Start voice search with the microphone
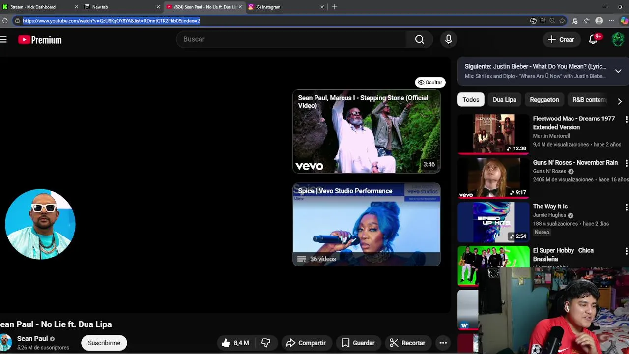Screen dimensions: 629x354 (x=448, y=39)
